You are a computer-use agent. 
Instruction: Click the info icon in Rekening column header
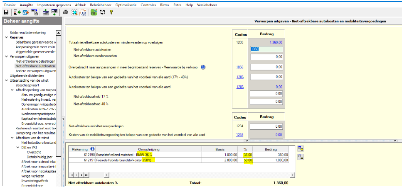point(92,149)
